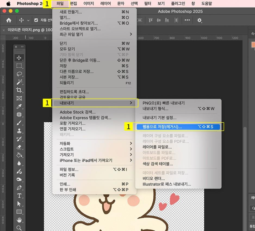255x231 pixels.
Task: Select the History Brush tool
Action: pyautogui.click(x=19, y=139)
